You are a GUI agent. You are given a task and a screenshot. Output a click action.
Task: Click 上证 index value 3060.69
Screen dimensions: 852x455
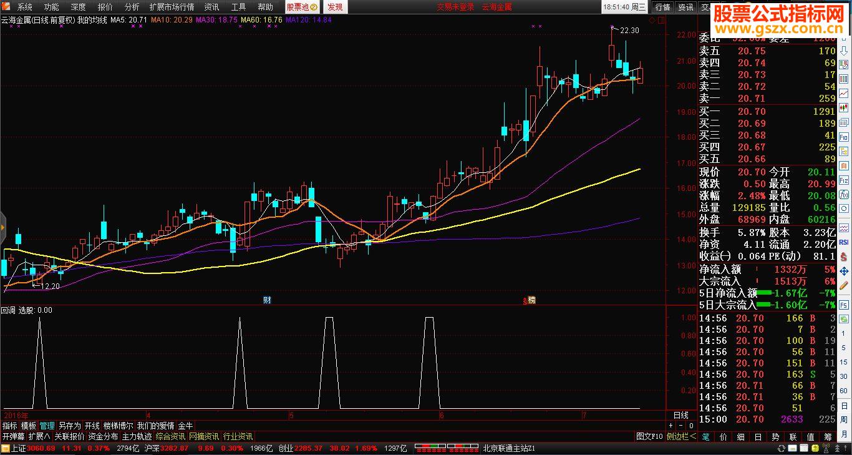41,448
